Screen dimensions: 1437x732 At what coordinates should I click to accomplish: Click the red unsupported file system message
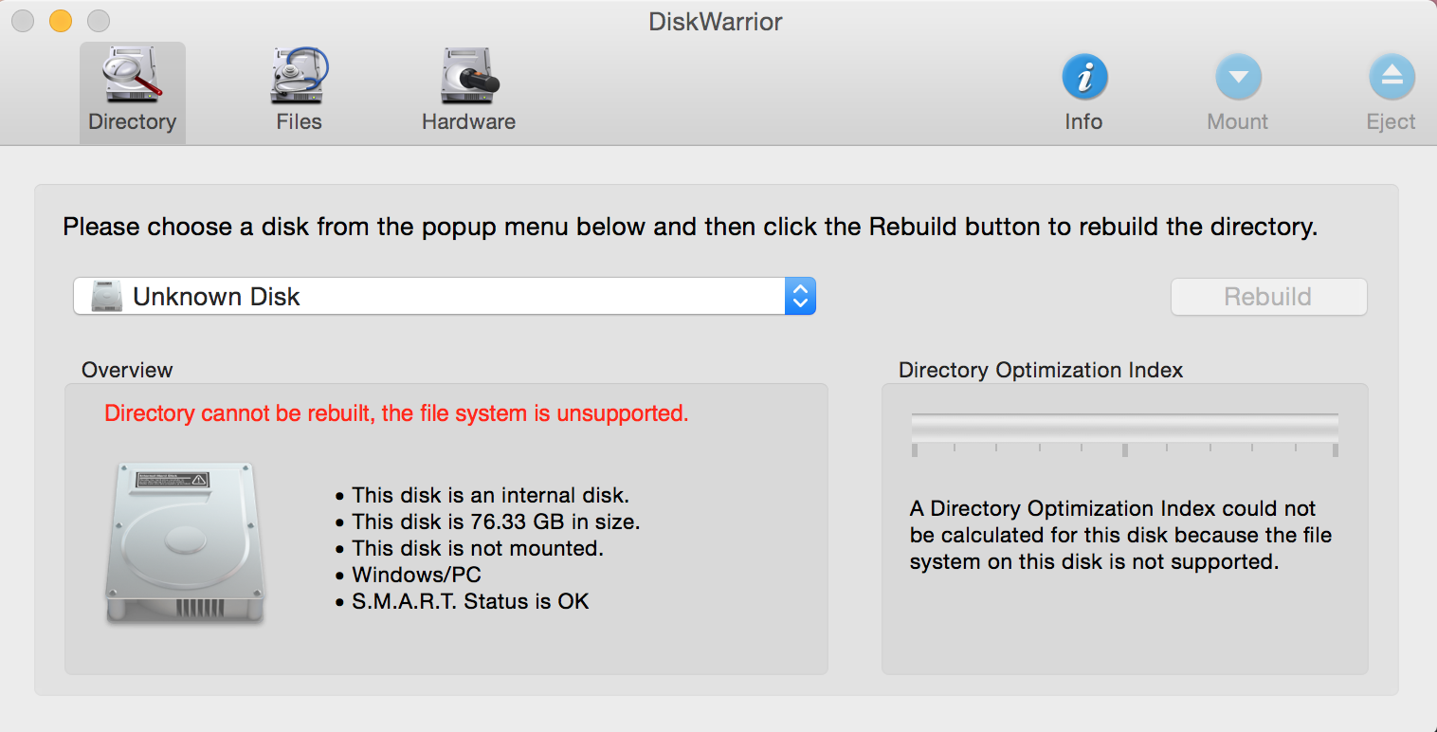tap(396, 413)
